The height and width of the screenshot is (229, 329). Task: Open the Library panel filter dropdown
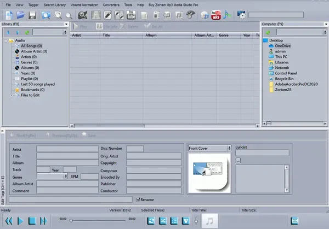(x=65, y=32)
